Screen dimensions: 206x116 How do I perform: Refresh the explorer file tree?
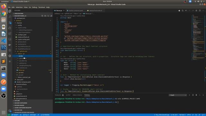point(48,16)
